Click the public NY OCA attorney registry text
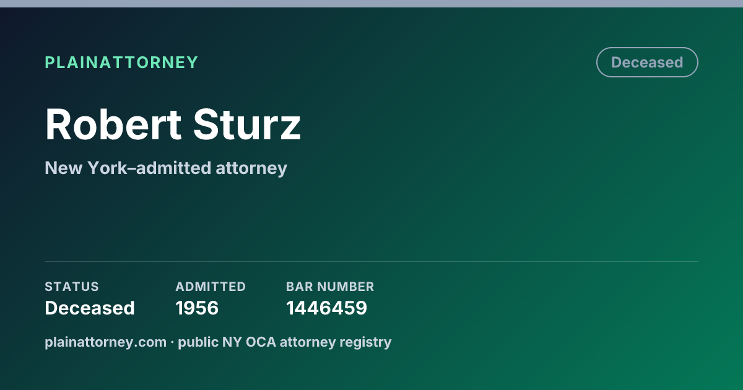This screenshot has height=390, width=743. (x=285, y=342)
